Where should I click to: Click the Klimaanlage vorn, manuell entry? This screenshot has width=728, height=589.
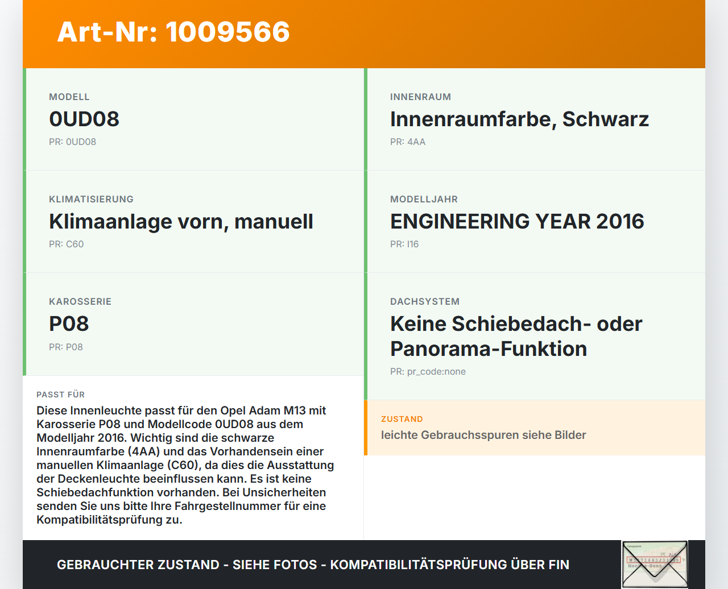[181, 221]
